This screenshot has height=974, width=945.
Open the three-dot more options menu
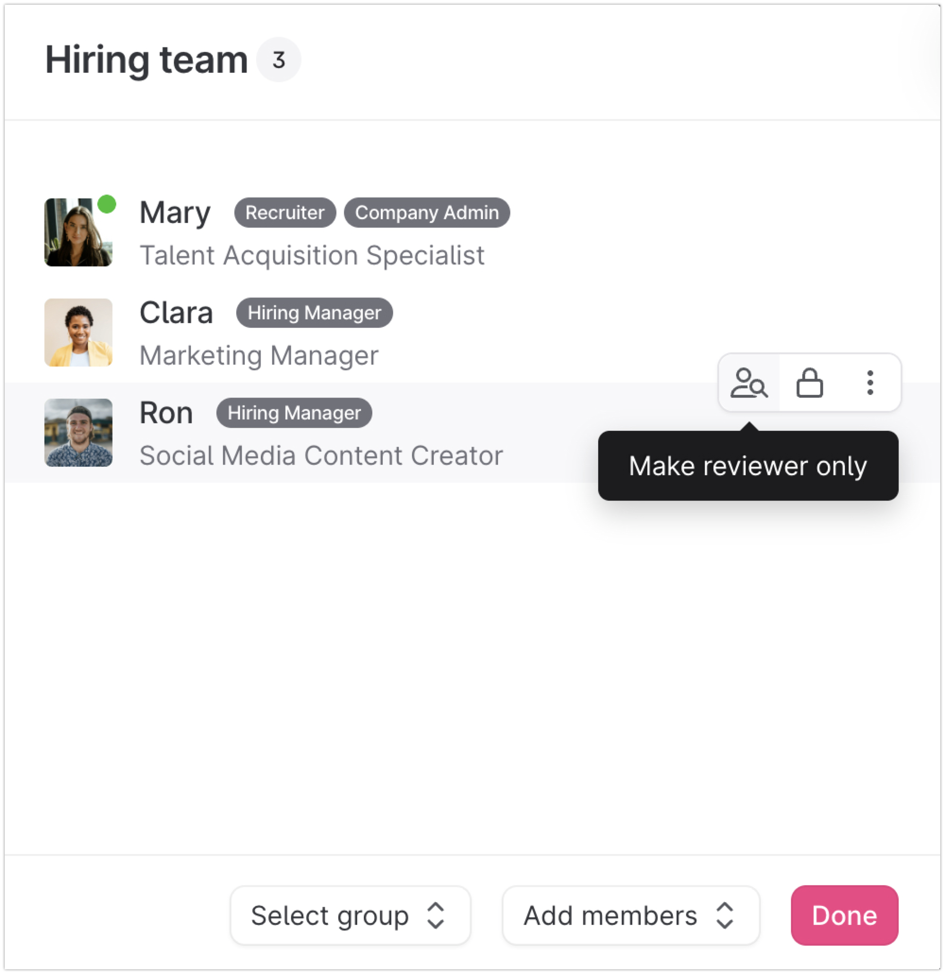870,383
